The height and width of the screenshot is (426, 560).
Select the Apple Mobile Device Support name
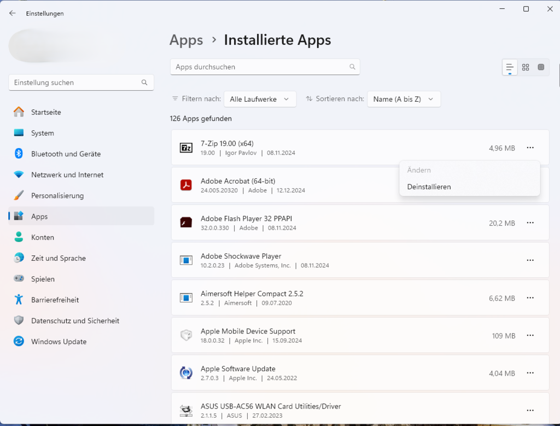pos(248,331)
